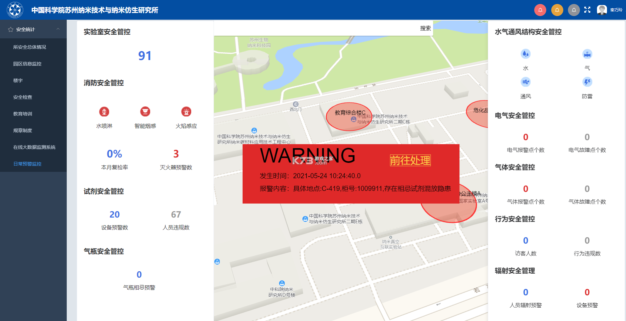This screenshot has width=626, height=321.
Task: Click the 危化品 red map zone
Action: (478, 113)
